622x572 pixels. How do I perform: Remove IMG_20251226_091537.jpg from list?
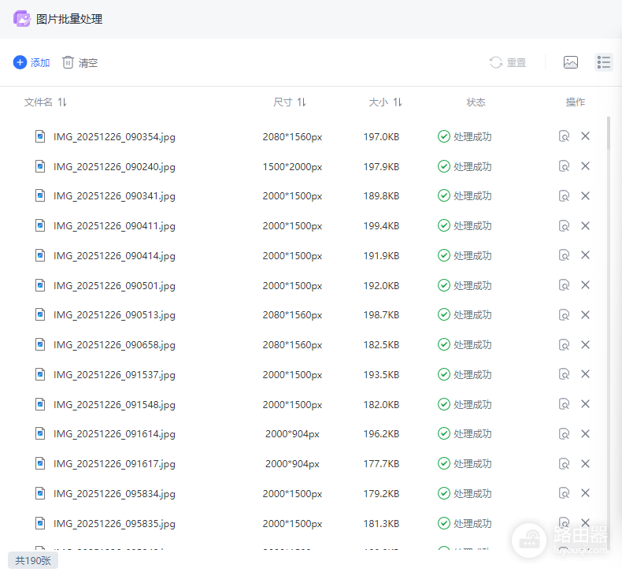pyautogui.click(x=585, y=374)
